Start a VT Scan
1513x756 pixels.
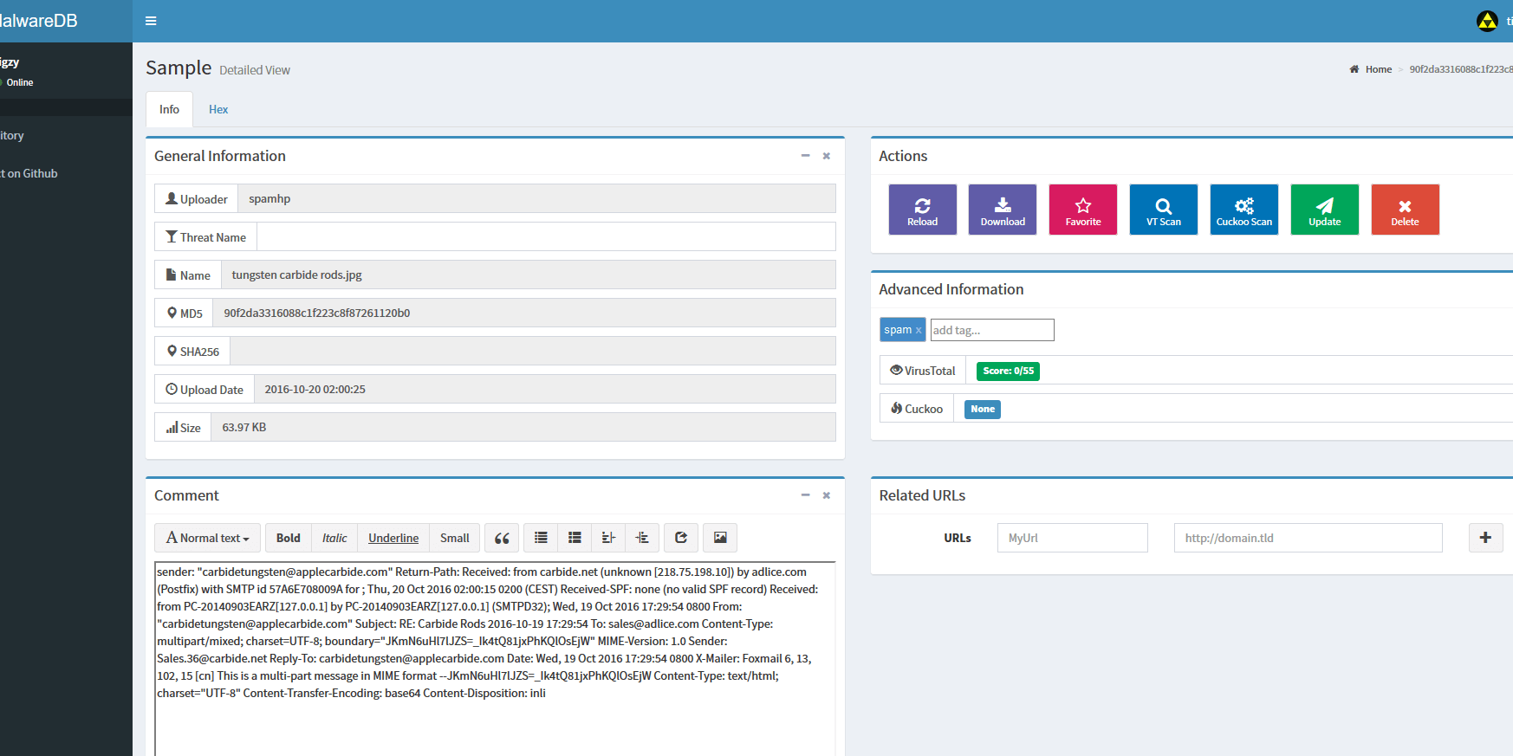[x=1163, y=210]
